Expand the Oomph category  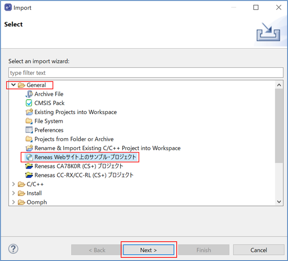pyautogui.click(x=13, y=202)
